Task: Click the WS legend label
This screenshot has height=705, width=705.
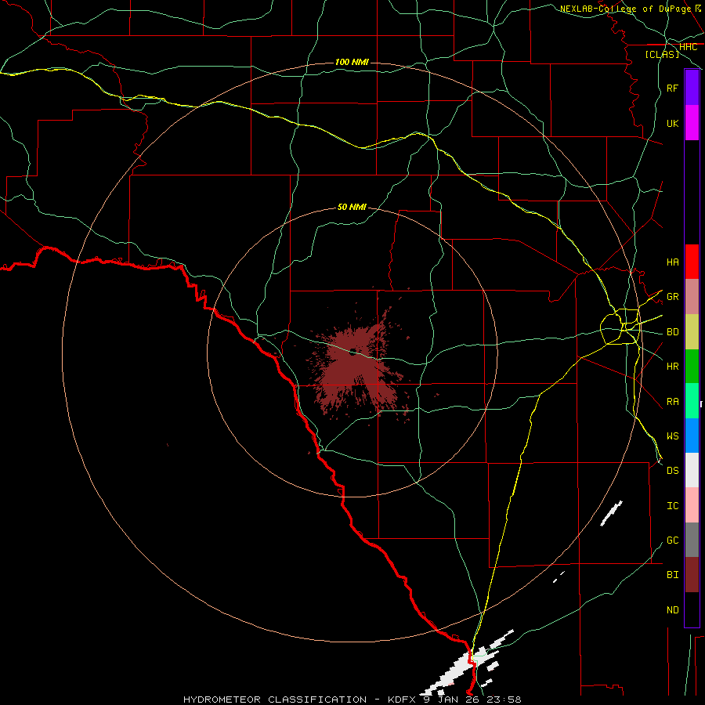Action: coord(672,436)
